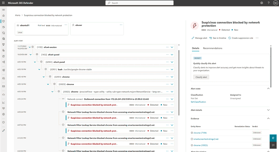Open the settings gear in top bar
This screenshot has width=279, height=152.
click(x=262, y=3)
